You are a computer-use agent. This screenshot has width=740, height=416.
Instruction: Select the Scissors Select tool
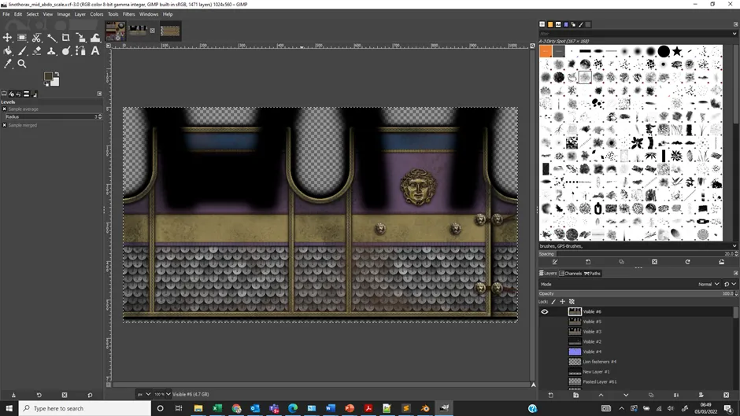click(x=36, y=38)
